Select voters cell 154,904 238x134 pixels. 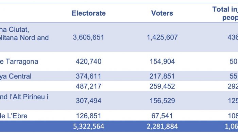[162, 62]
